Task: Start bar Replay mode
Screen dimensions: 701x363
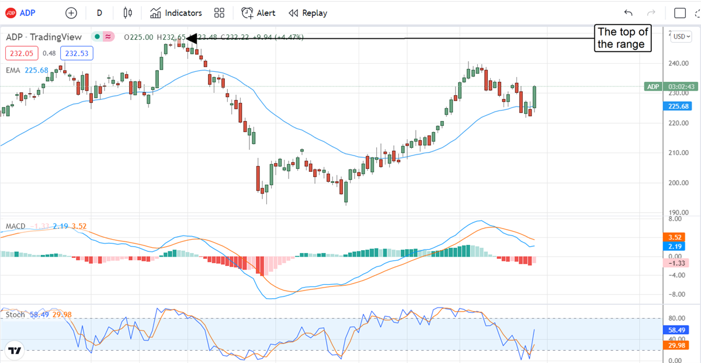Action: point(308,13)
